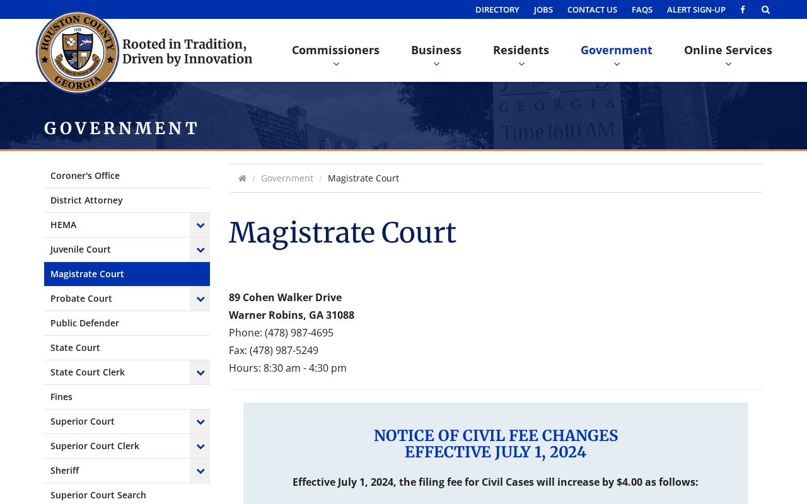Open the Commissioners dropdown menu
This screenshot has height=504, width=807.
coord(335,50)
